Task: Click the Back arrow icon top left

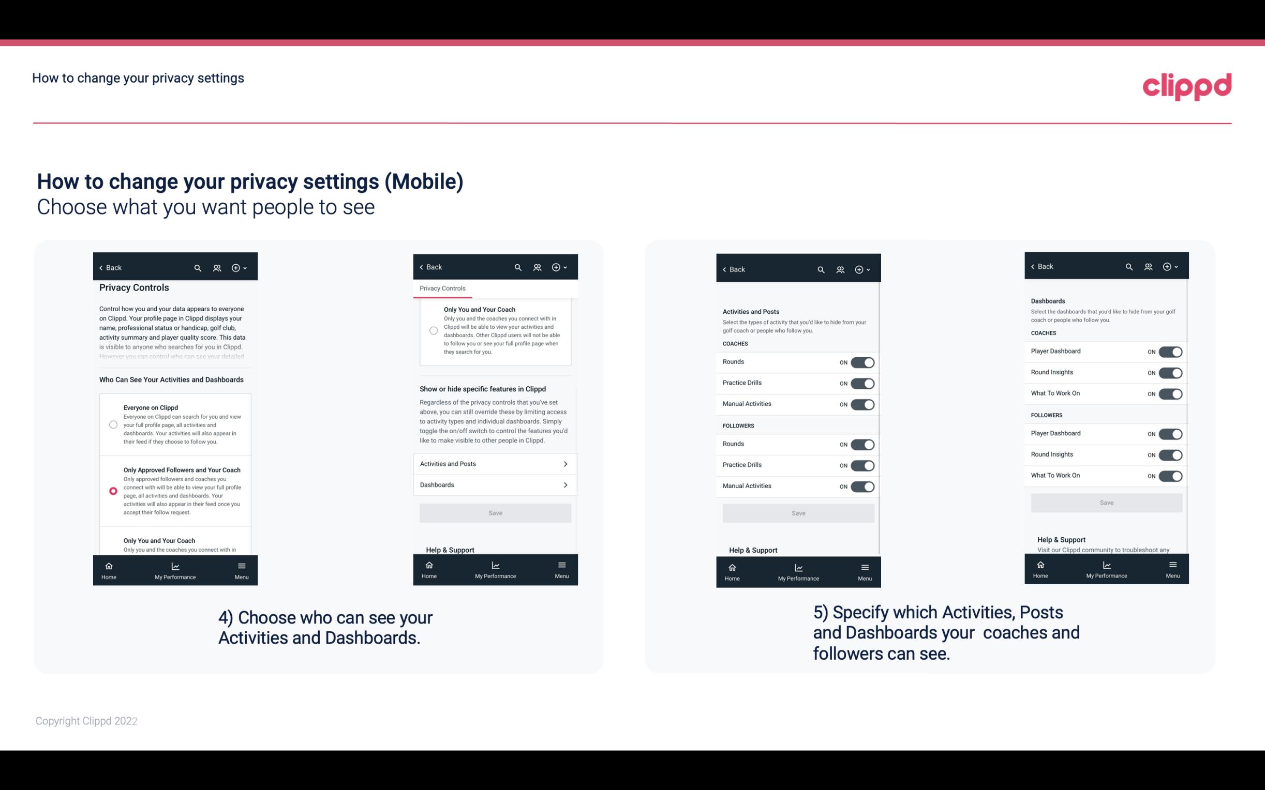Action: pyautogui.click(x=102, y=268)
